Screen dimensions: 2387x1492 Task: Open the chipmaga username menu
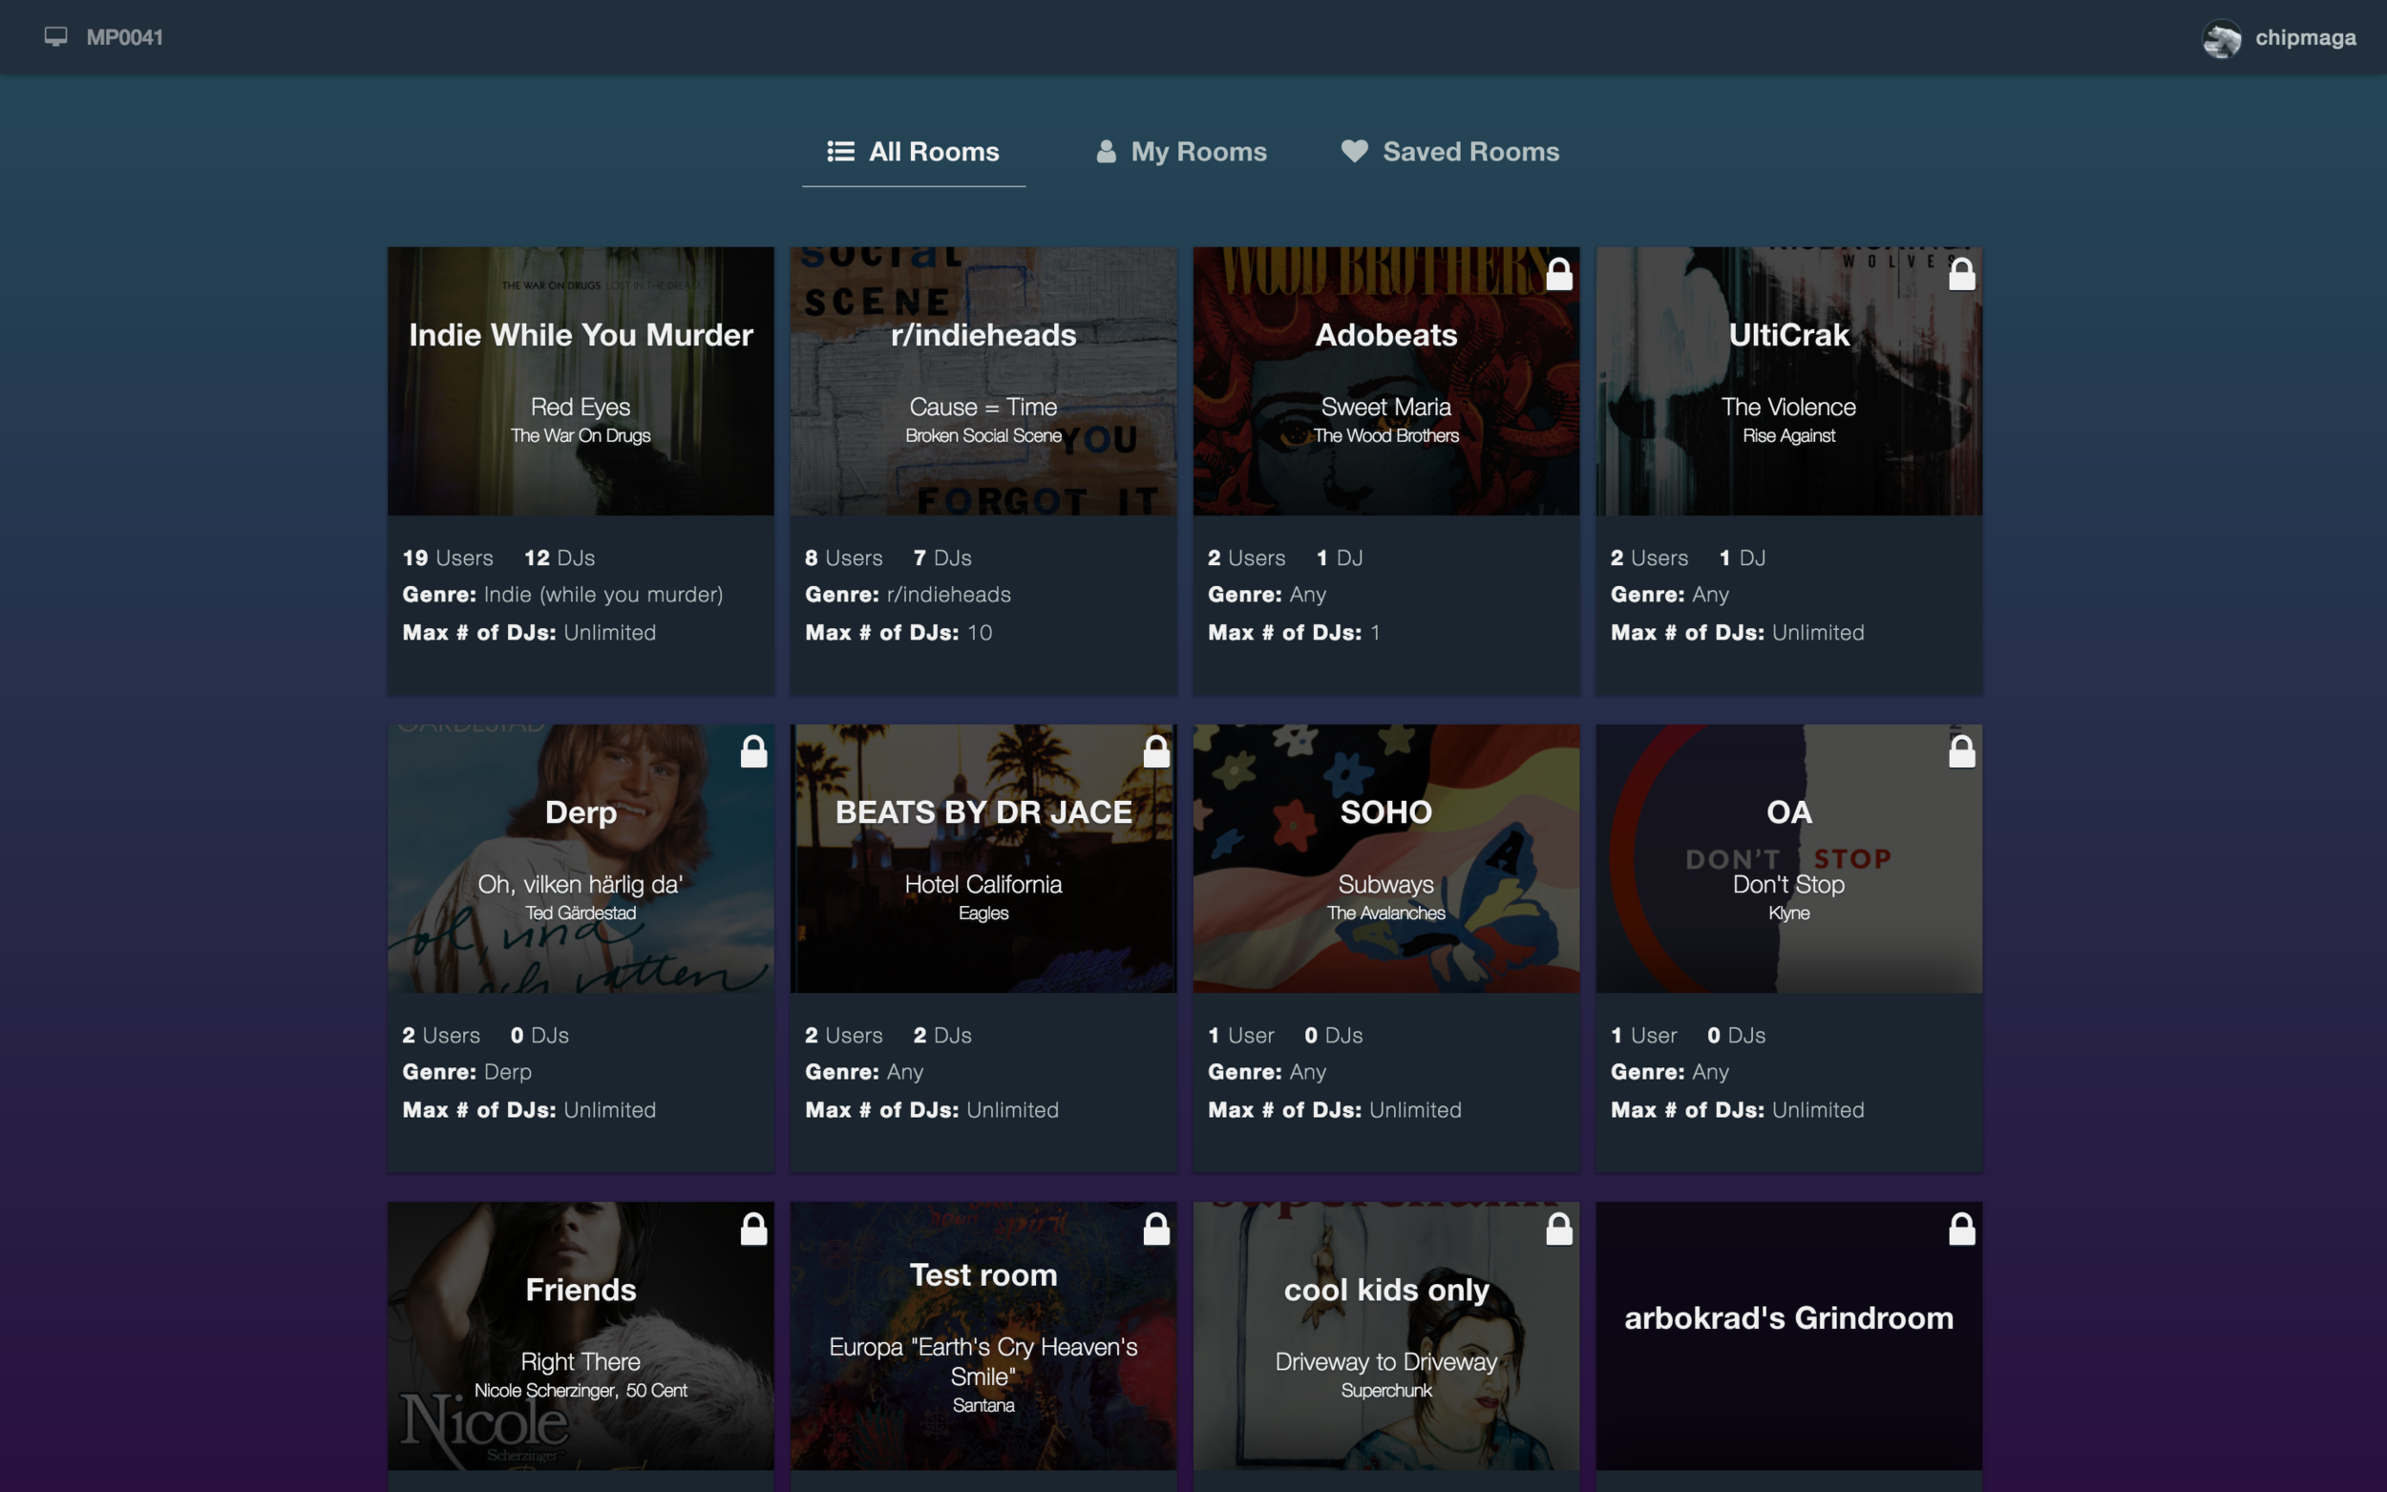click(2305, 37)
